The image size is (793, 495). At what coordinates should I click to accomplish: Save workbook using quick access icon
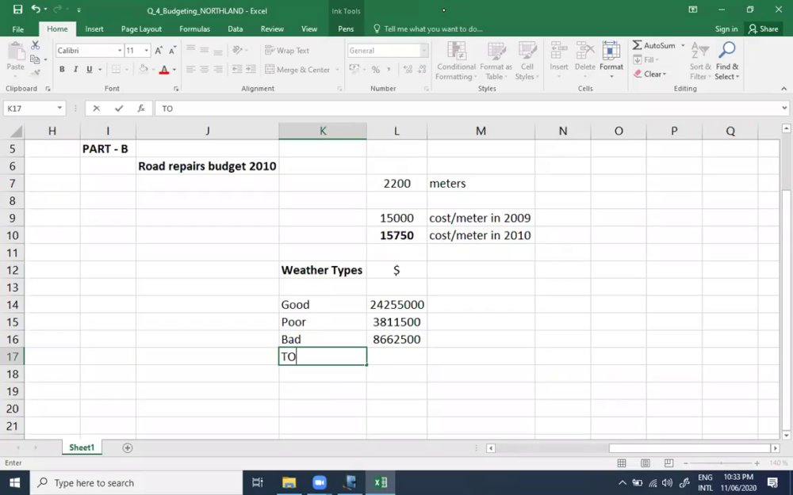coord(17,10)
